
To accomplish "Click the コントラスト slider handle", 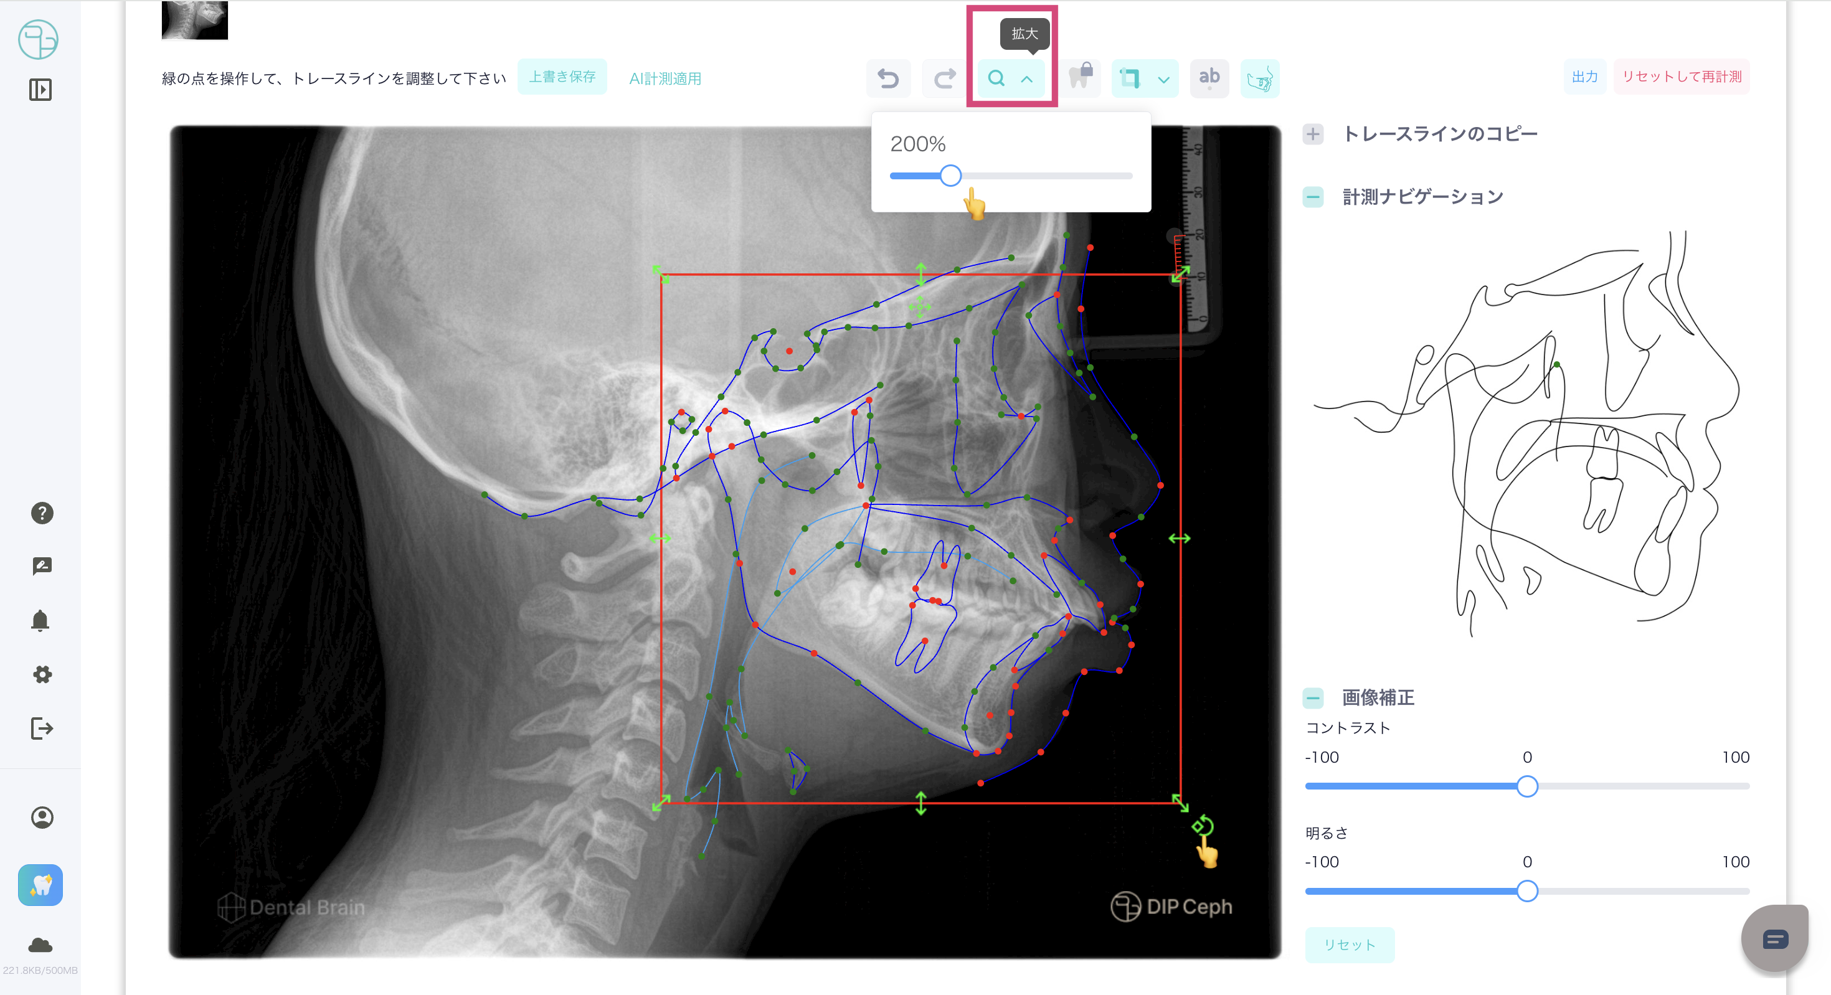I will tap(1527, 786).
